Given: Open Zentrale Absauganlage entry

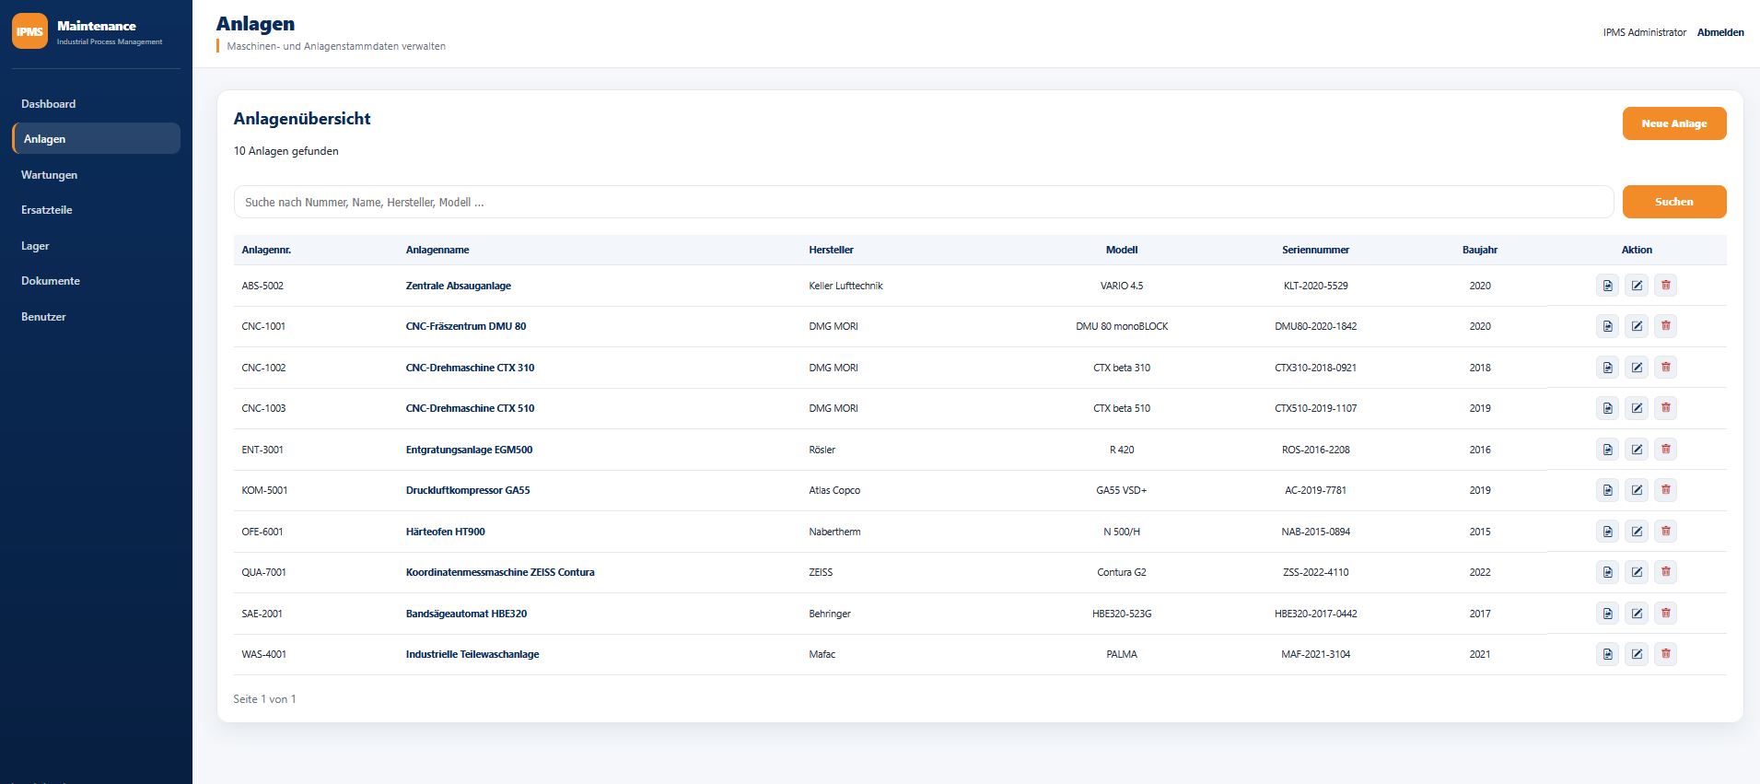Looking at the screenshot, I should 459,286.
